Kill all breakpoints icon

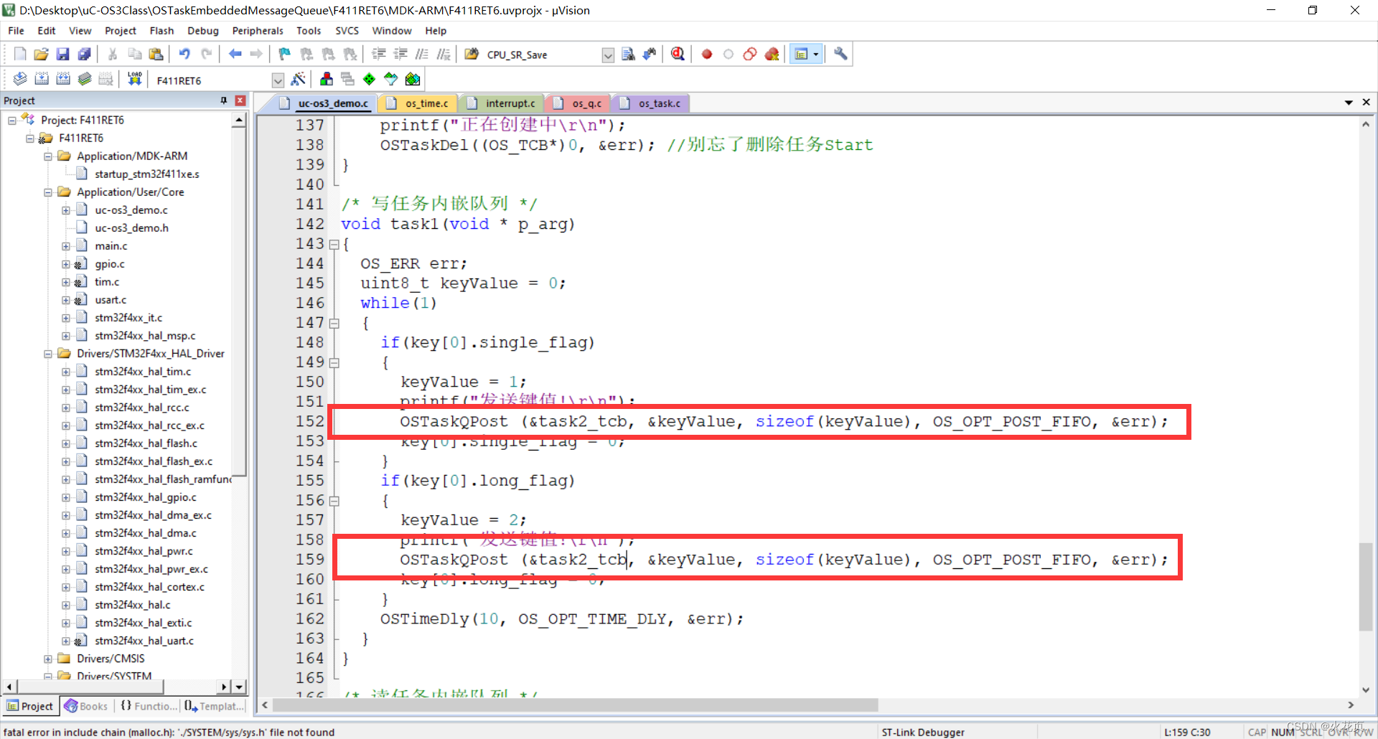[772, 54]
